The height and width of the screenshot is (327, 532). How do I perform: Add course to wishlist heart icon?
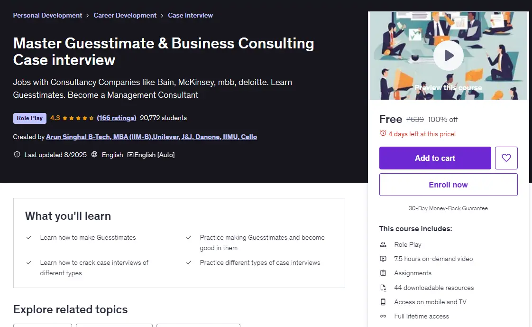click(506, 158)
